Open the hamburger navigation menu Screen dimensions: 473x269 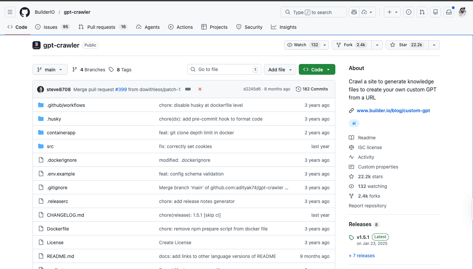(10, 12)
